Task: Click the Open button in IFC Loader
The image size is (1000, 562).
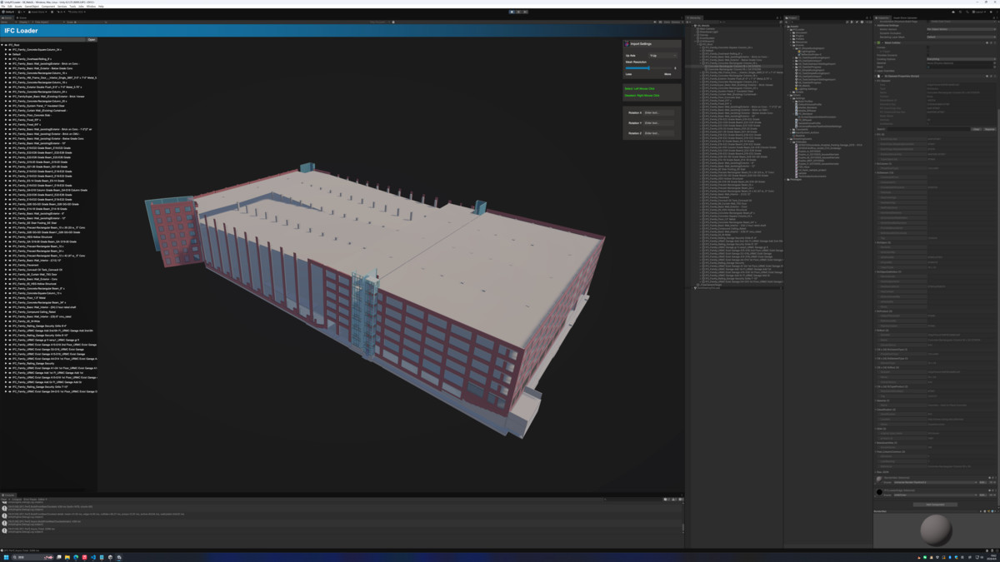Action: pos(92,39)
